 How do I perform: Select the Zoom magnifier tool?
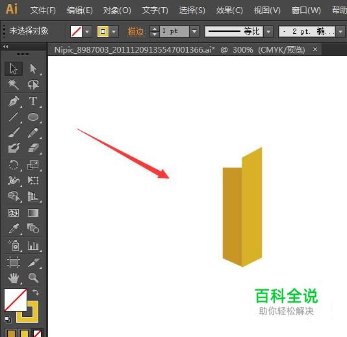pos(33,277)
